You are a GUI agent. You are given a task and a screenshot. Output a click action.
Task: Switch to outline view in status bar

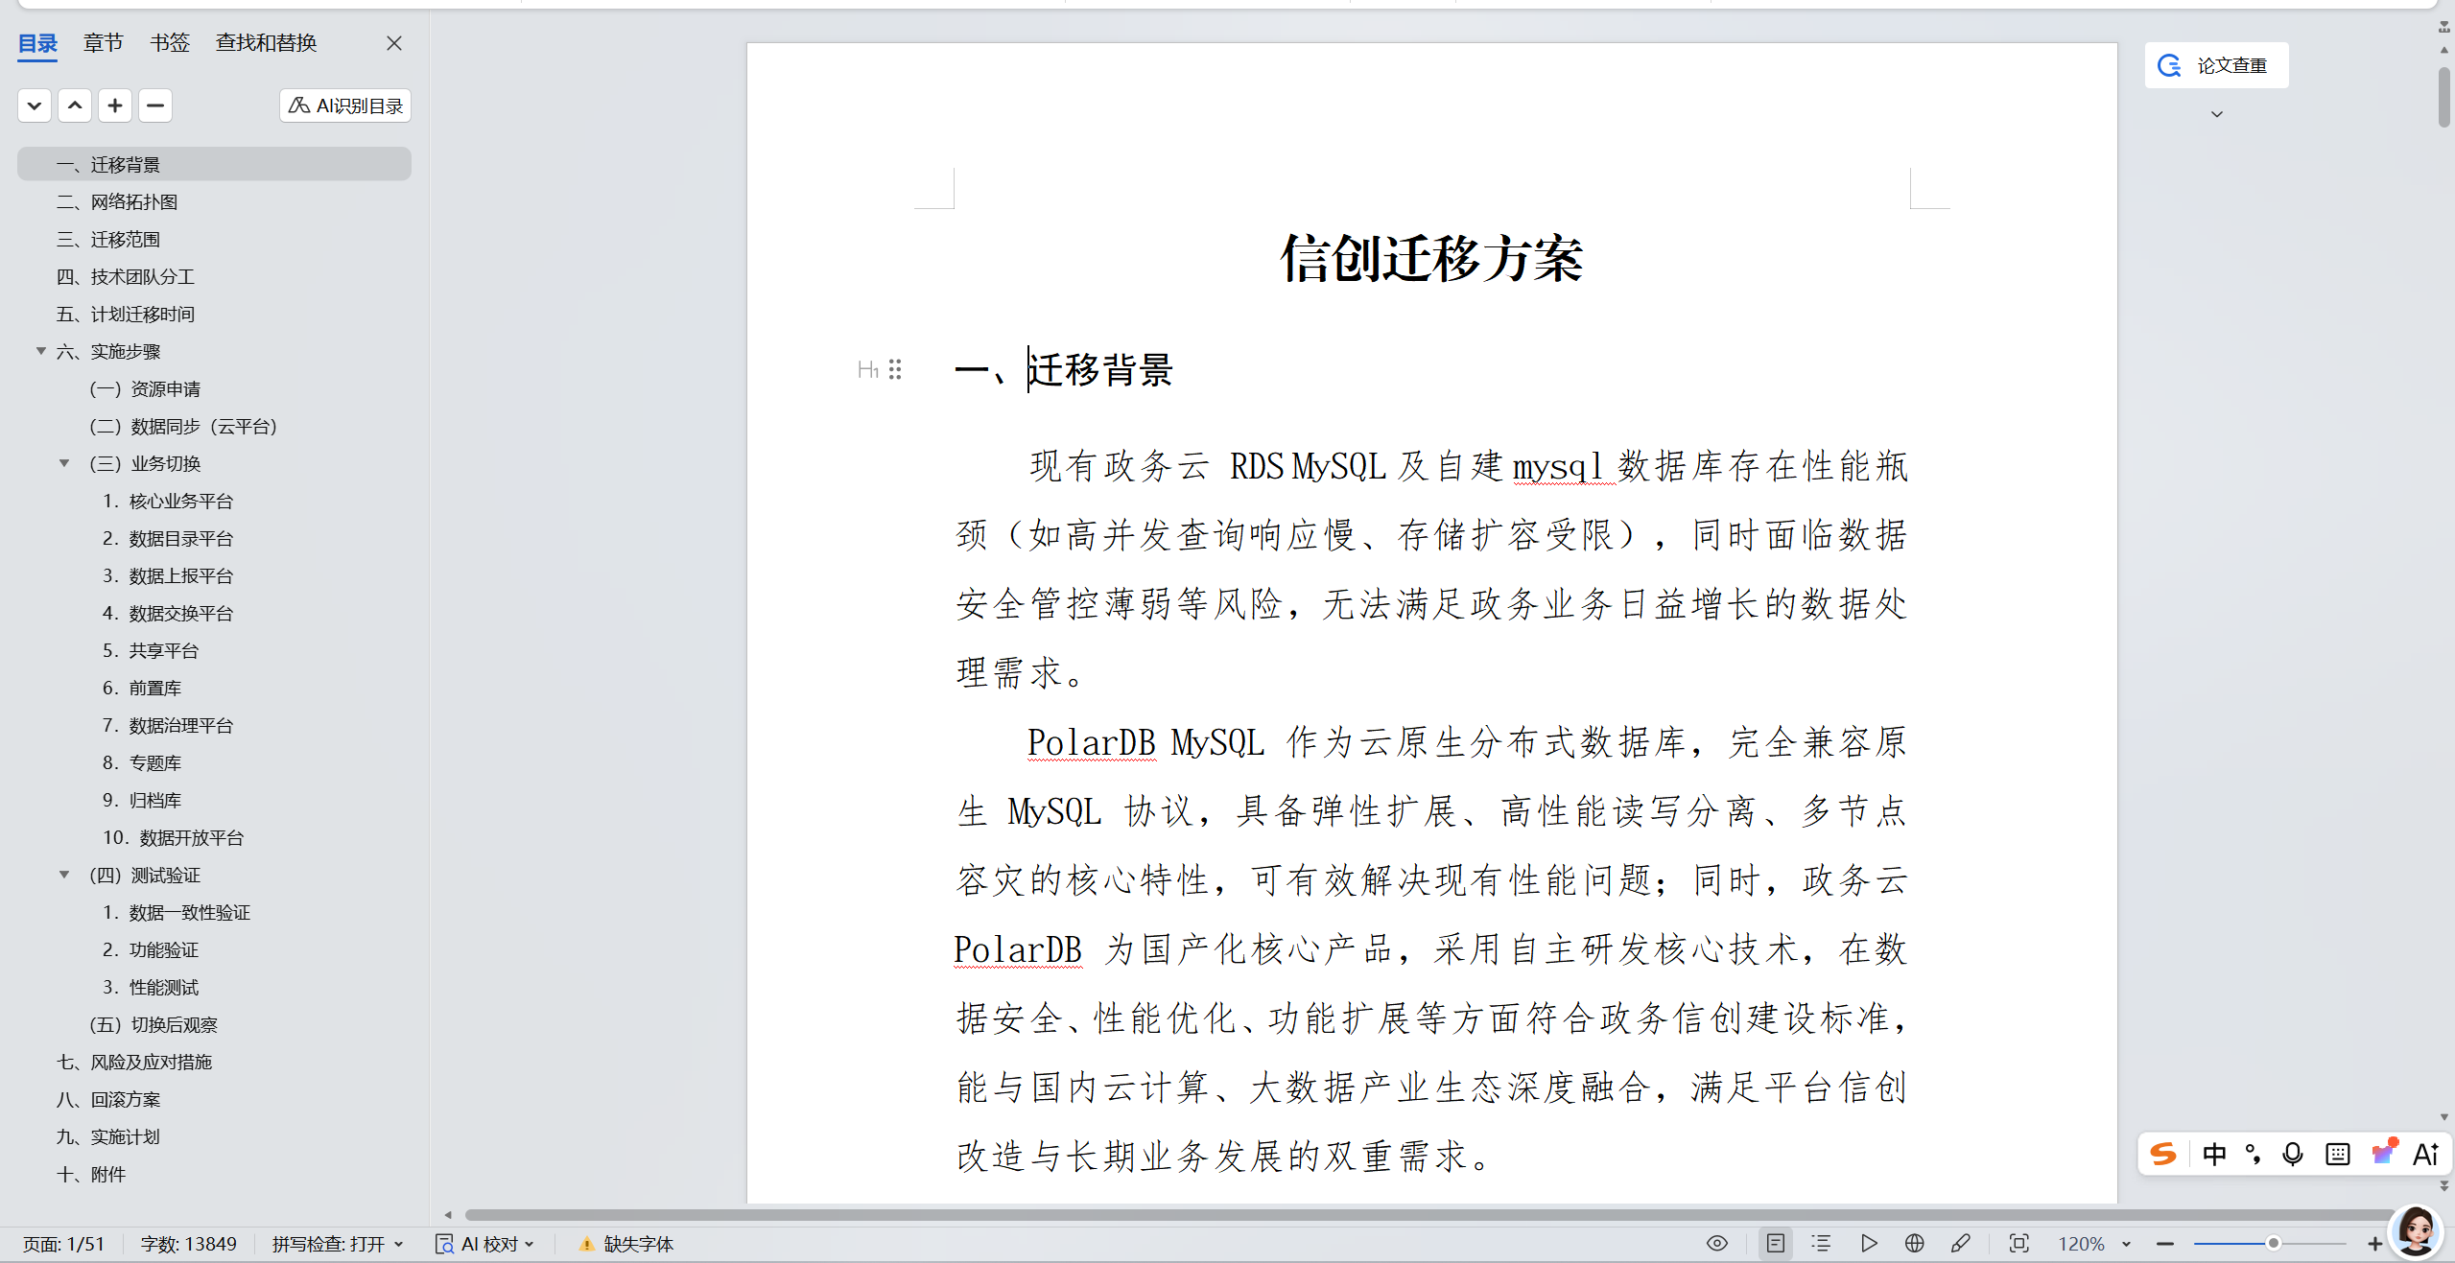1821,1244
